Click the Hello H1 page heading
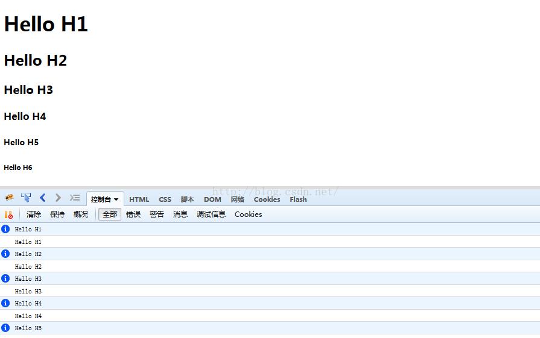The width and height of the screenshot is (540, 338). pos(46,24)
